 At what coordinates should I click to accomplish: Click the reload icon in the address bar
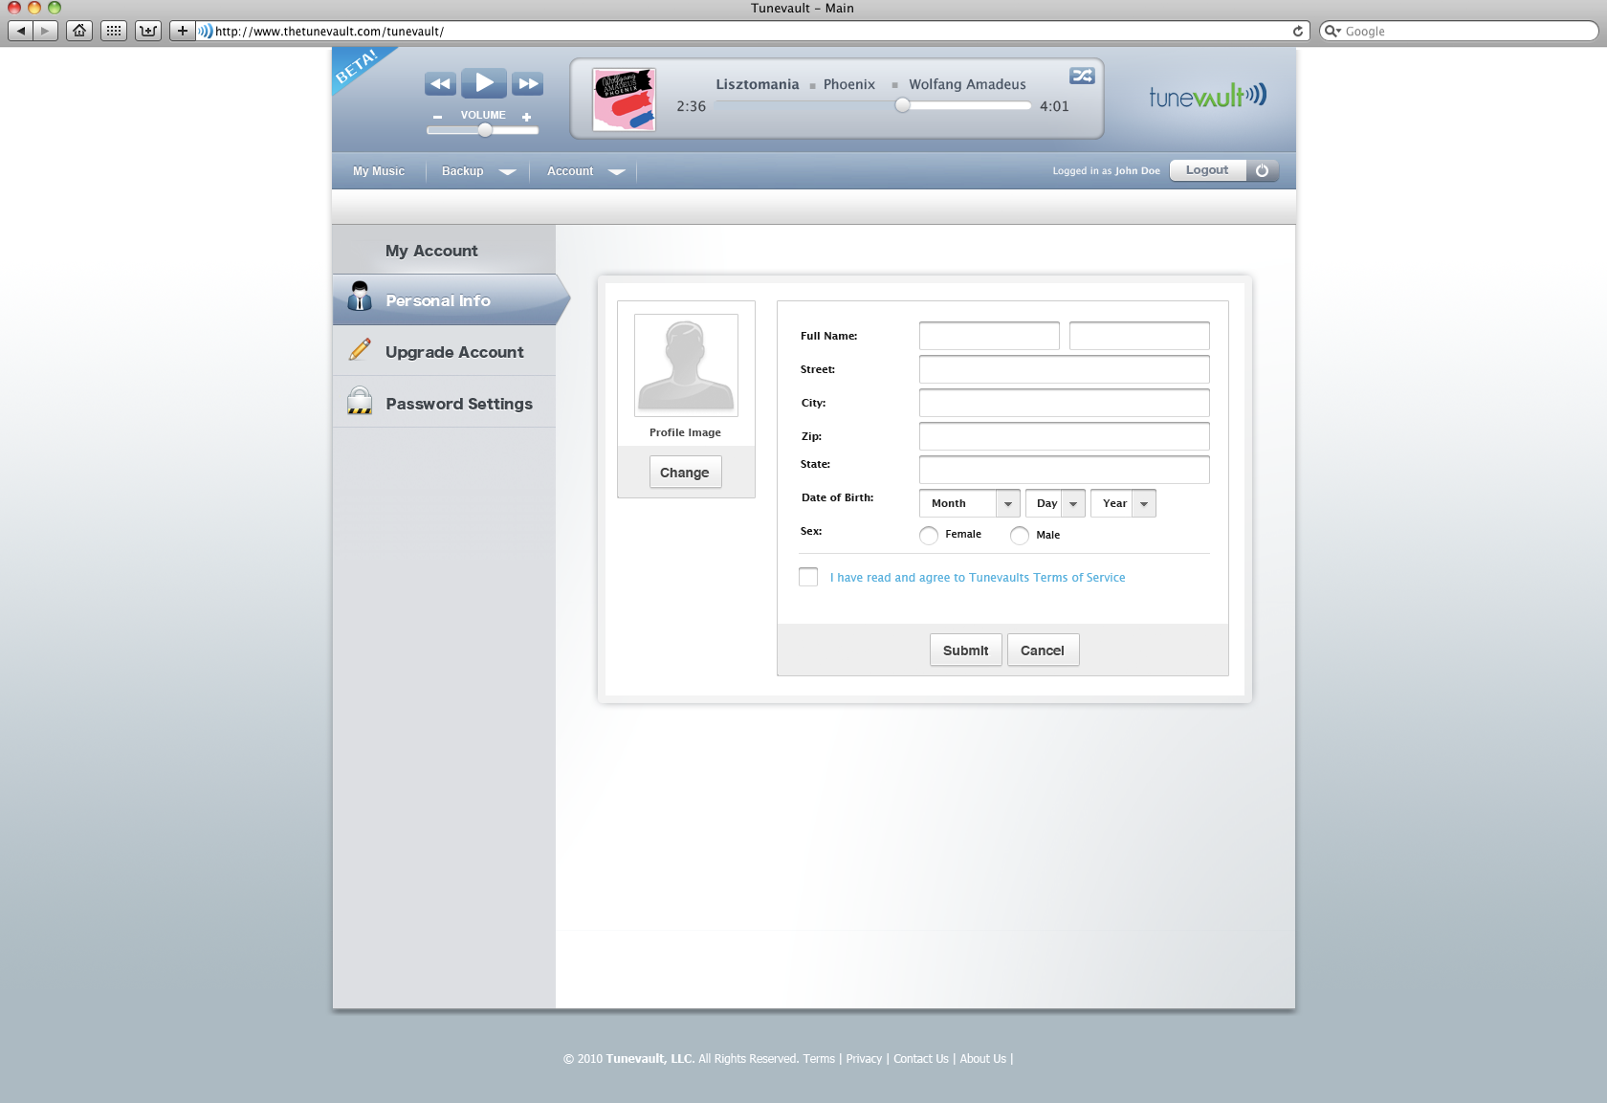pos(1298,31)
